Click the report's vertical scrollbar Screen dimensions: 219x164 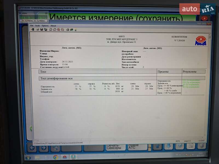tap(209, 82)
